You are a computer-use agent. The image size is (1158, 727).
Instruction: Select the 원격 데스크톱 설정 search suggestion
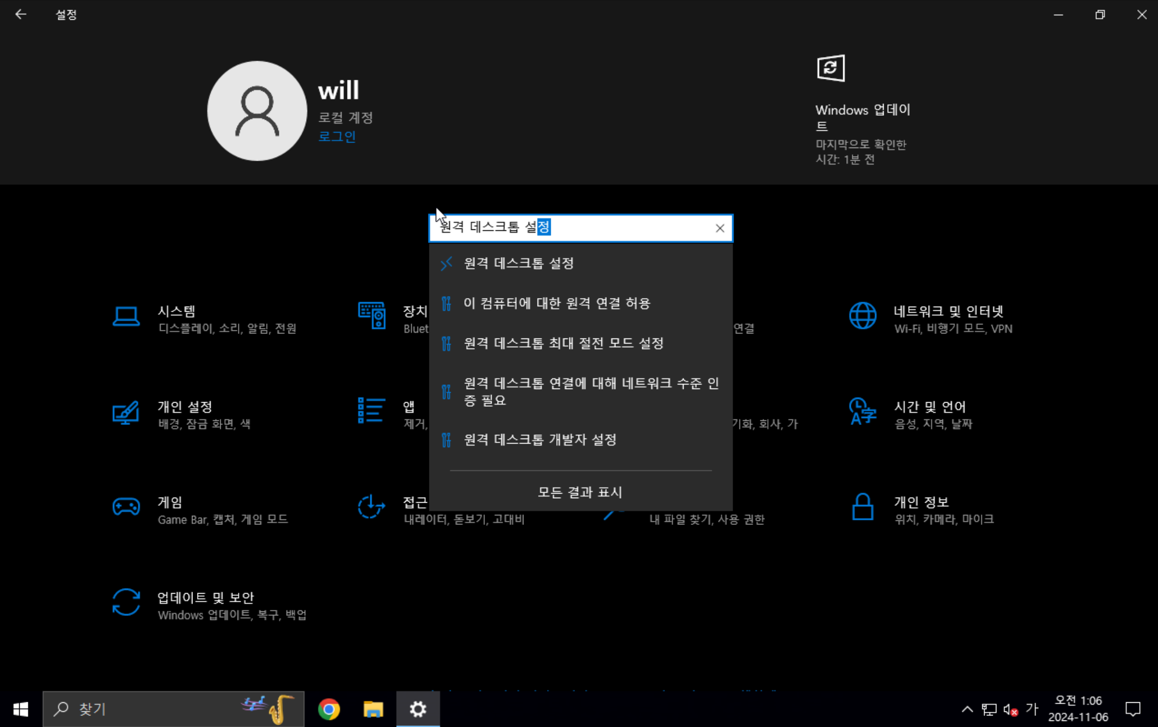(518, 263)
